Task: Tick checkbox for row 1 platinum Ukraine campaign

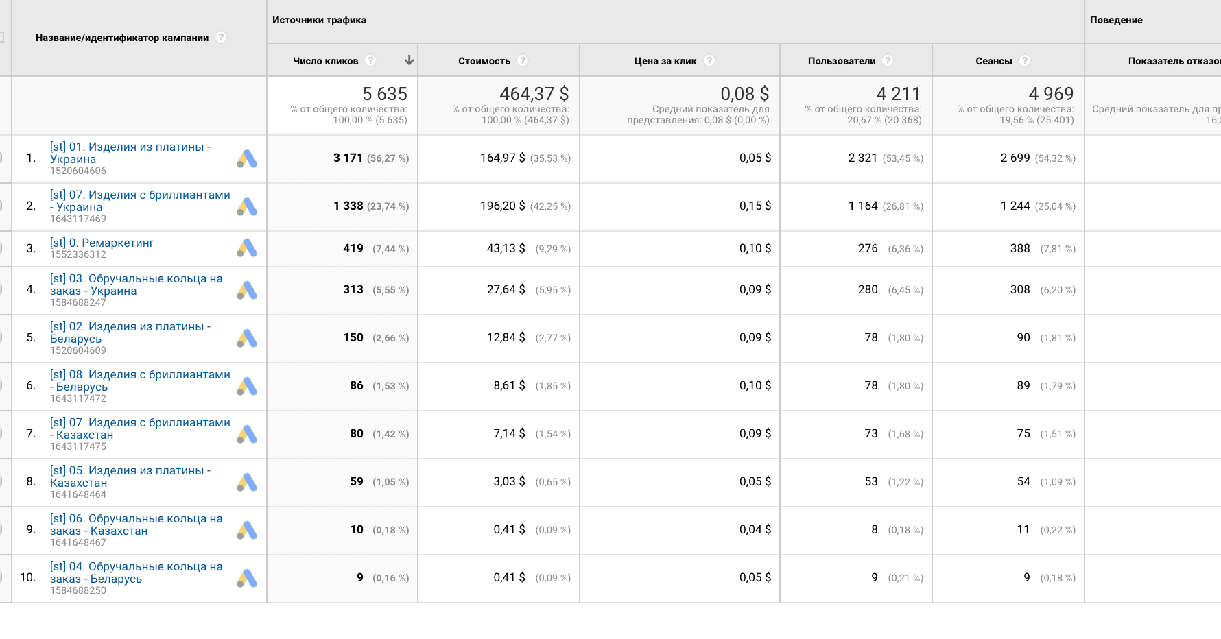Action: coord(1,158)
